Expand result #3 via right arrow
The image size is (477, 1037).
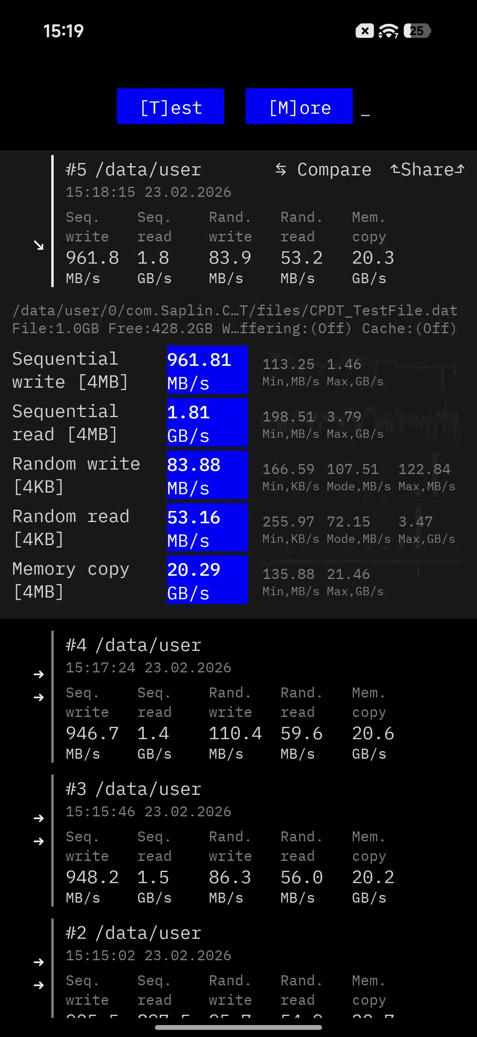click(x=39, y=818)
